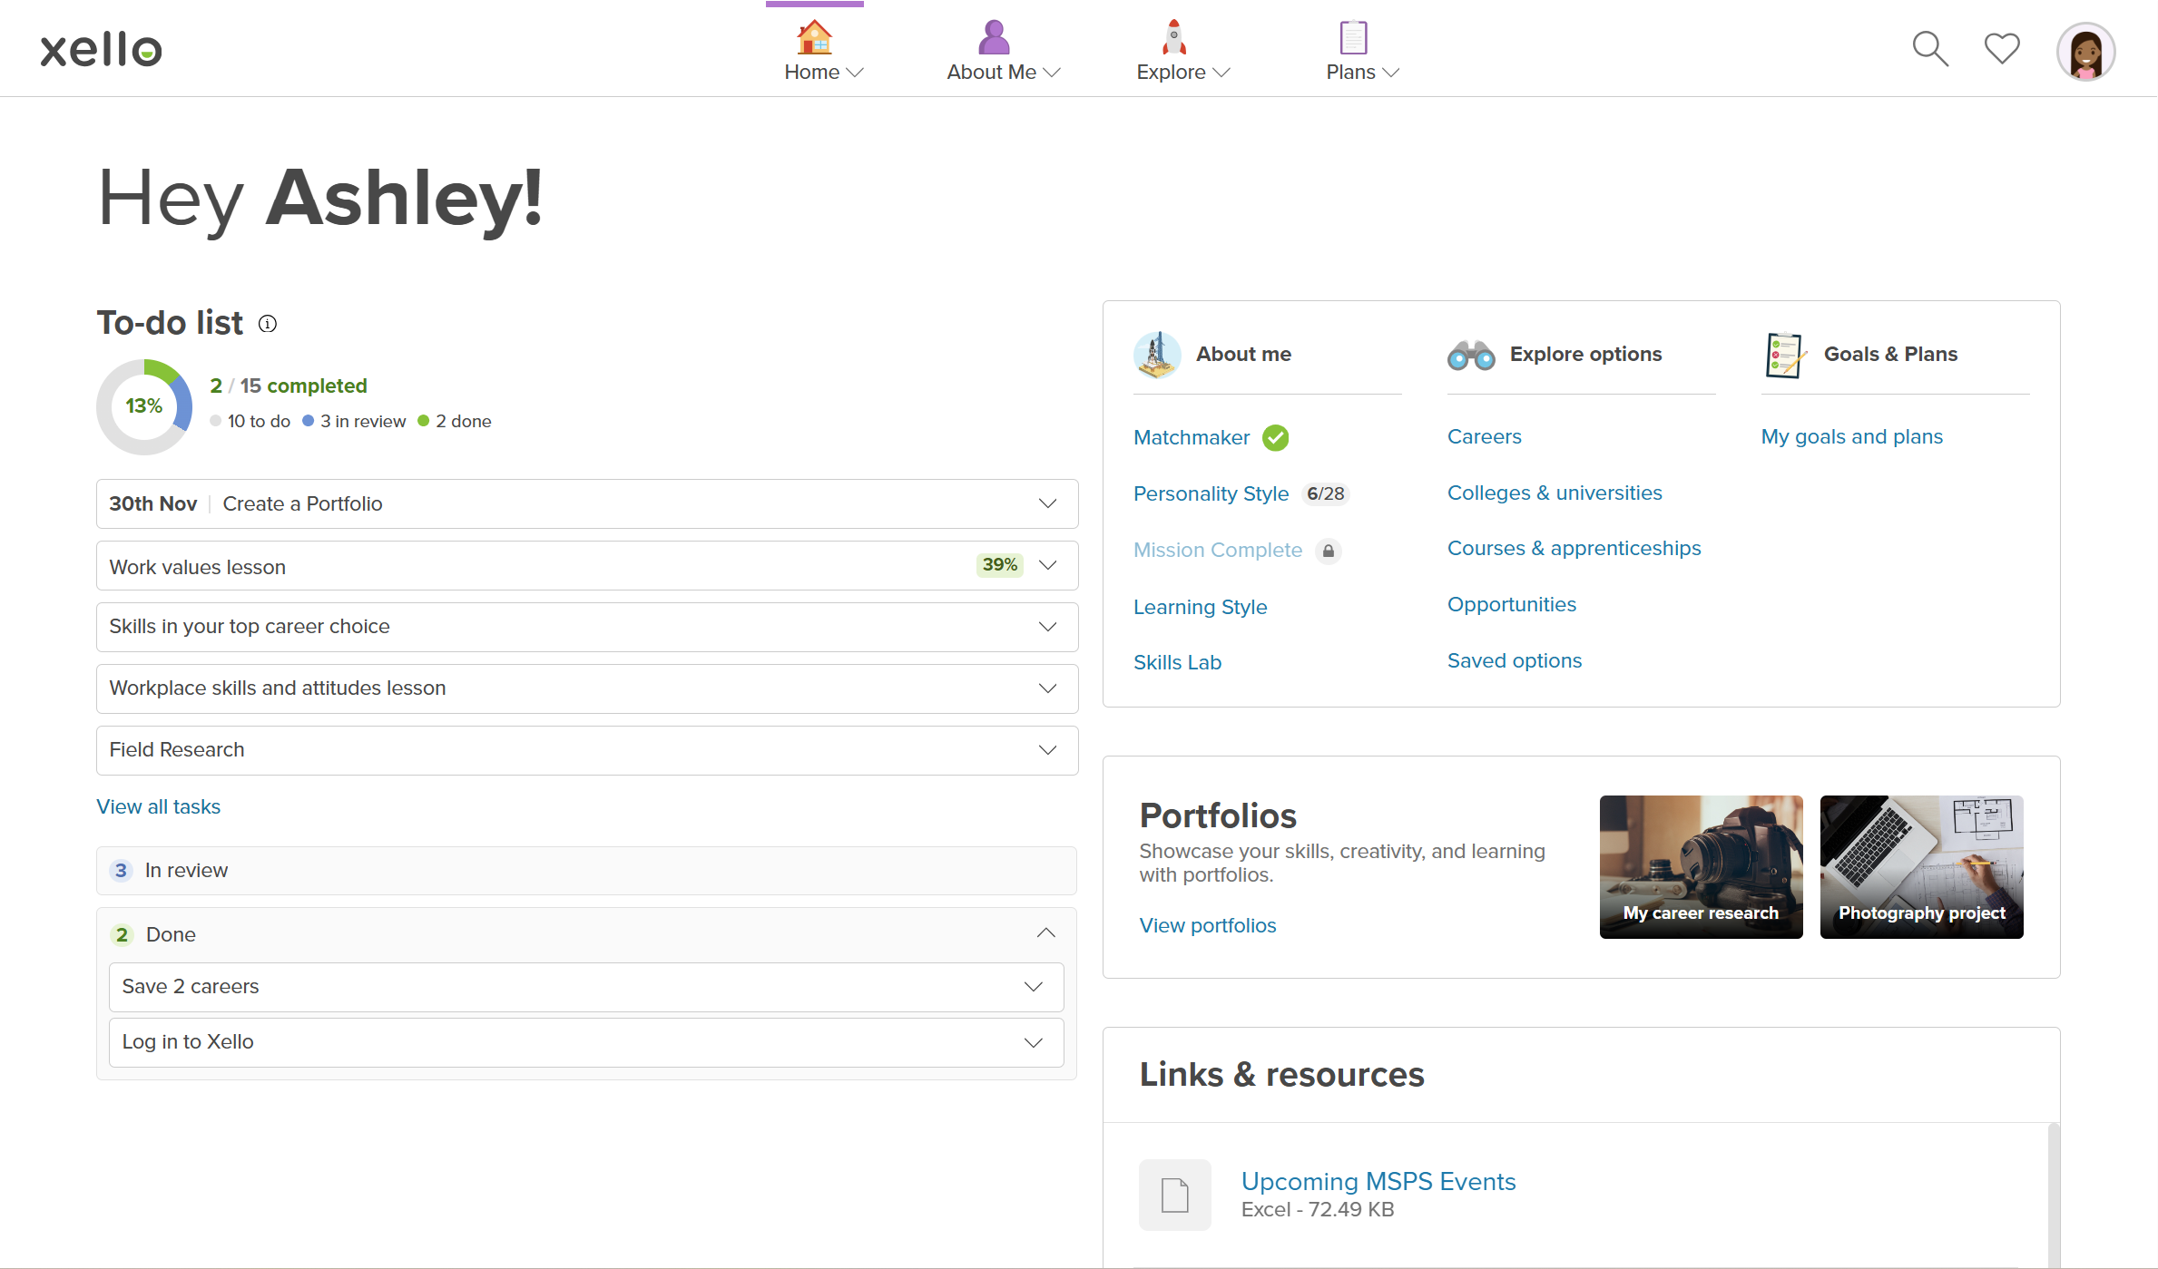Click the Goals & Plans clipboard icon
This screenshot has height=1269, width=2158.
pos(1783,355)
